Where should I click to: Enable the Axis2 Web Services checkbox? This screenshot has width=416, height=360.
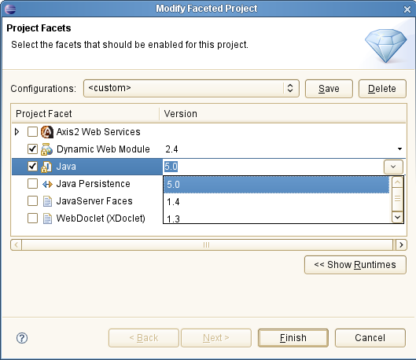click(32, 131)
